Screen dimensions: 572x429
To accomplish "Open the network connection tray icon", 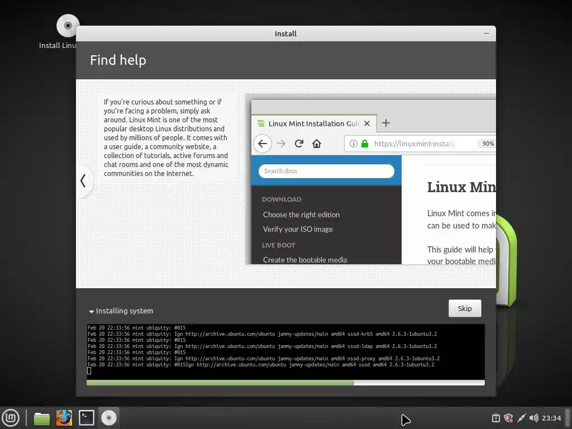I will [521, 418].
